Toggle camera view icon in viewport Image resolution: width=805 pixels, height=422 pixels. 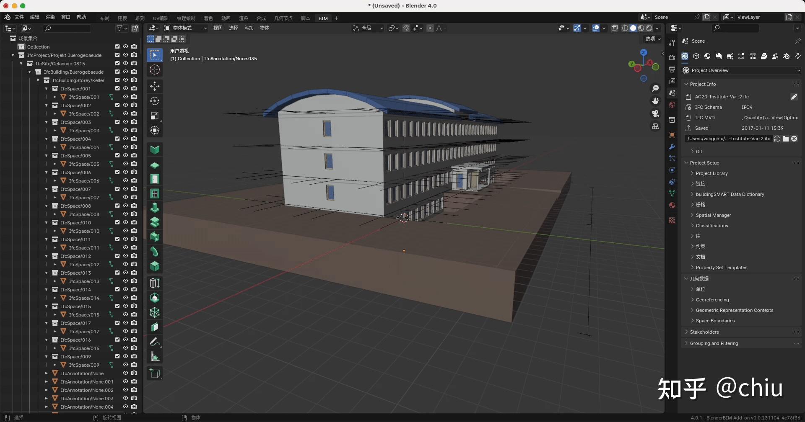pos(655,113)
